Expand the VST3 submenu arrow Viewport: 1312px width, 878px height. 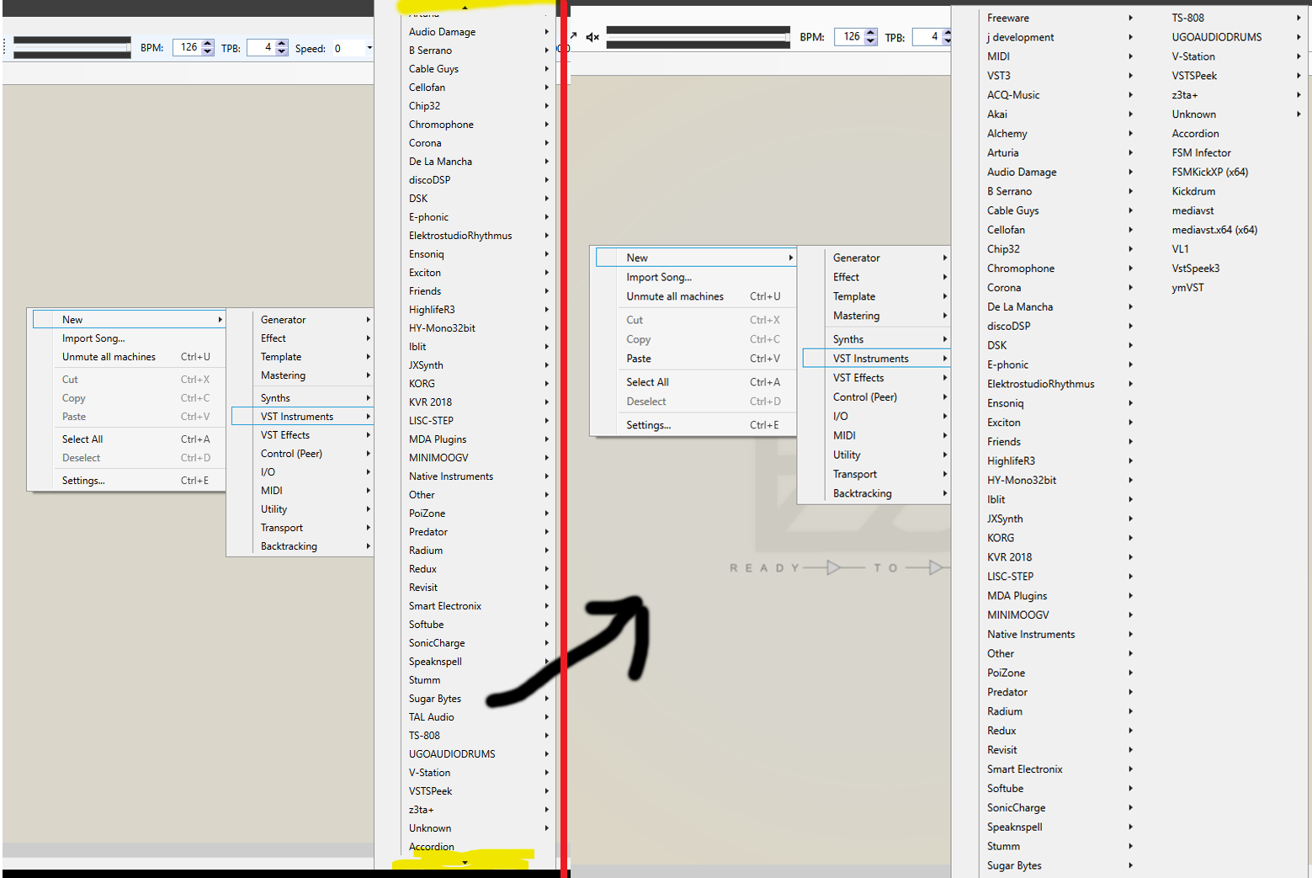point(1130,76)
